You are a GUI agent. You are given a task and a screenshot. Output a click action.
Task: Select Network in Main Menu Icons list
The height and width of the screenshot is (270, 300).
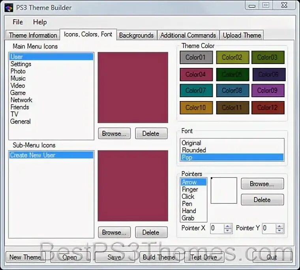(x=51, y=100)
